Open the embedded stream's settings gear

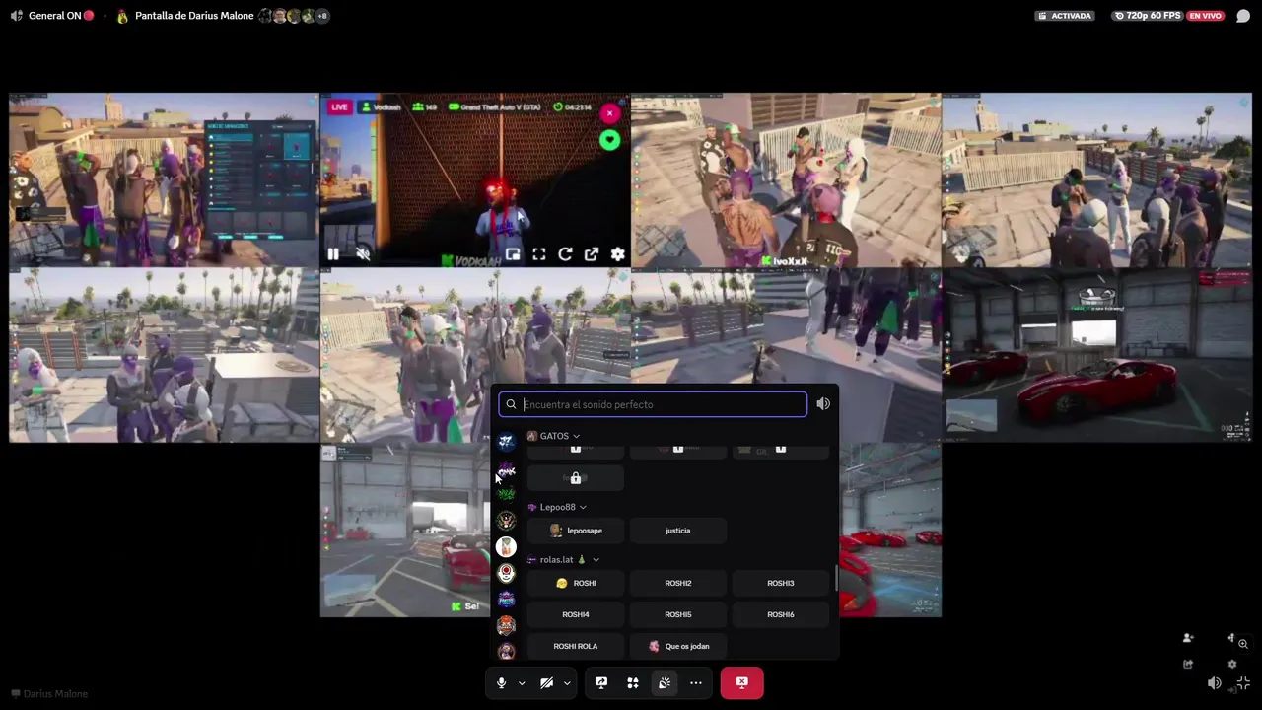tap(617, 254)
